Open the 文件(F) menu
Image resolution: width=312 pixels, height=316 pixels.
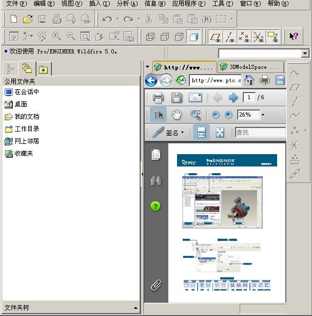(16, 4)
